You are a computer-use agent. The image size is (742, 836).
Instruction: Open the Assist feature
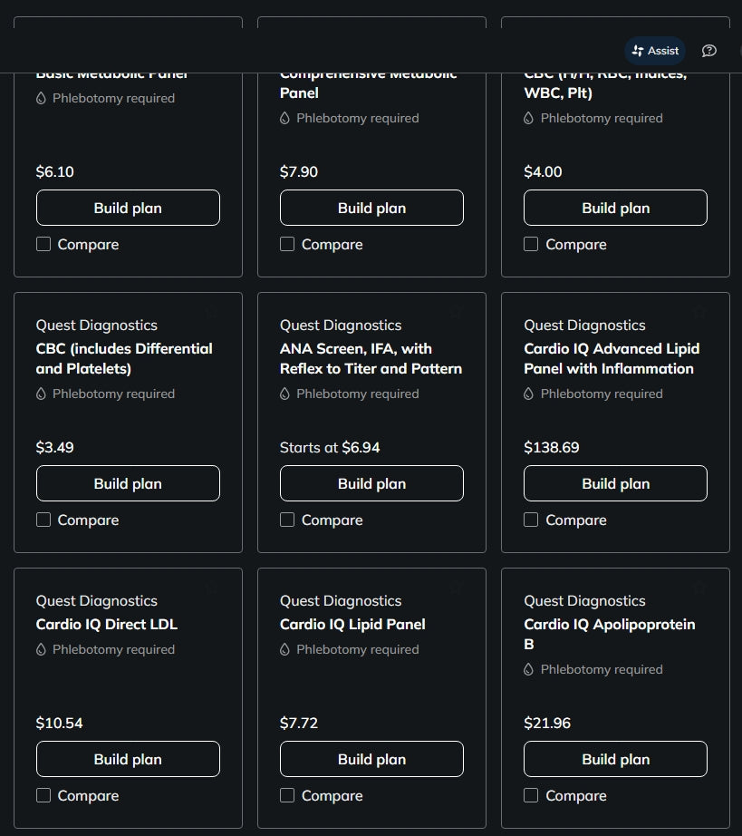pyautogui.click(x=654, y=50)
